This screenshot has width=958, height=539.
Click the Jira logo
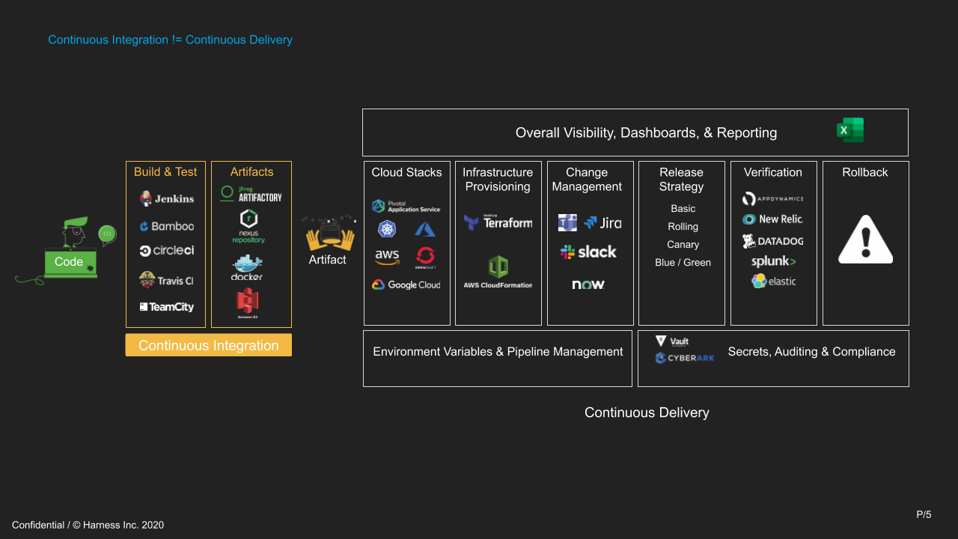coord(602,222)
